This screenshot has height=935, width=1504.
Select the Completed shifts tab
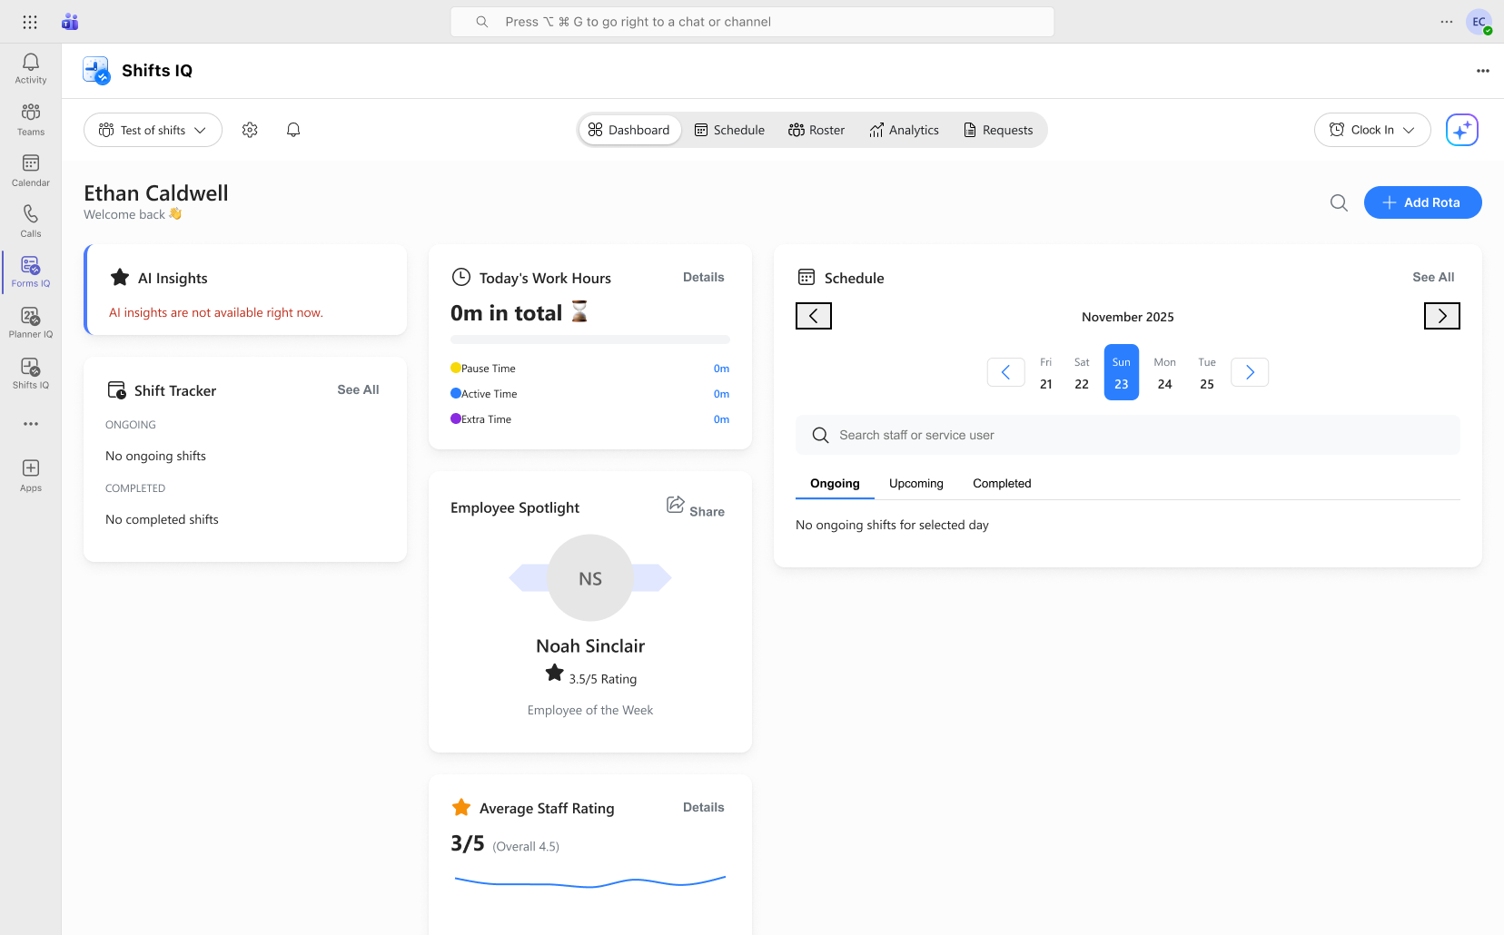coord(1002,483)
